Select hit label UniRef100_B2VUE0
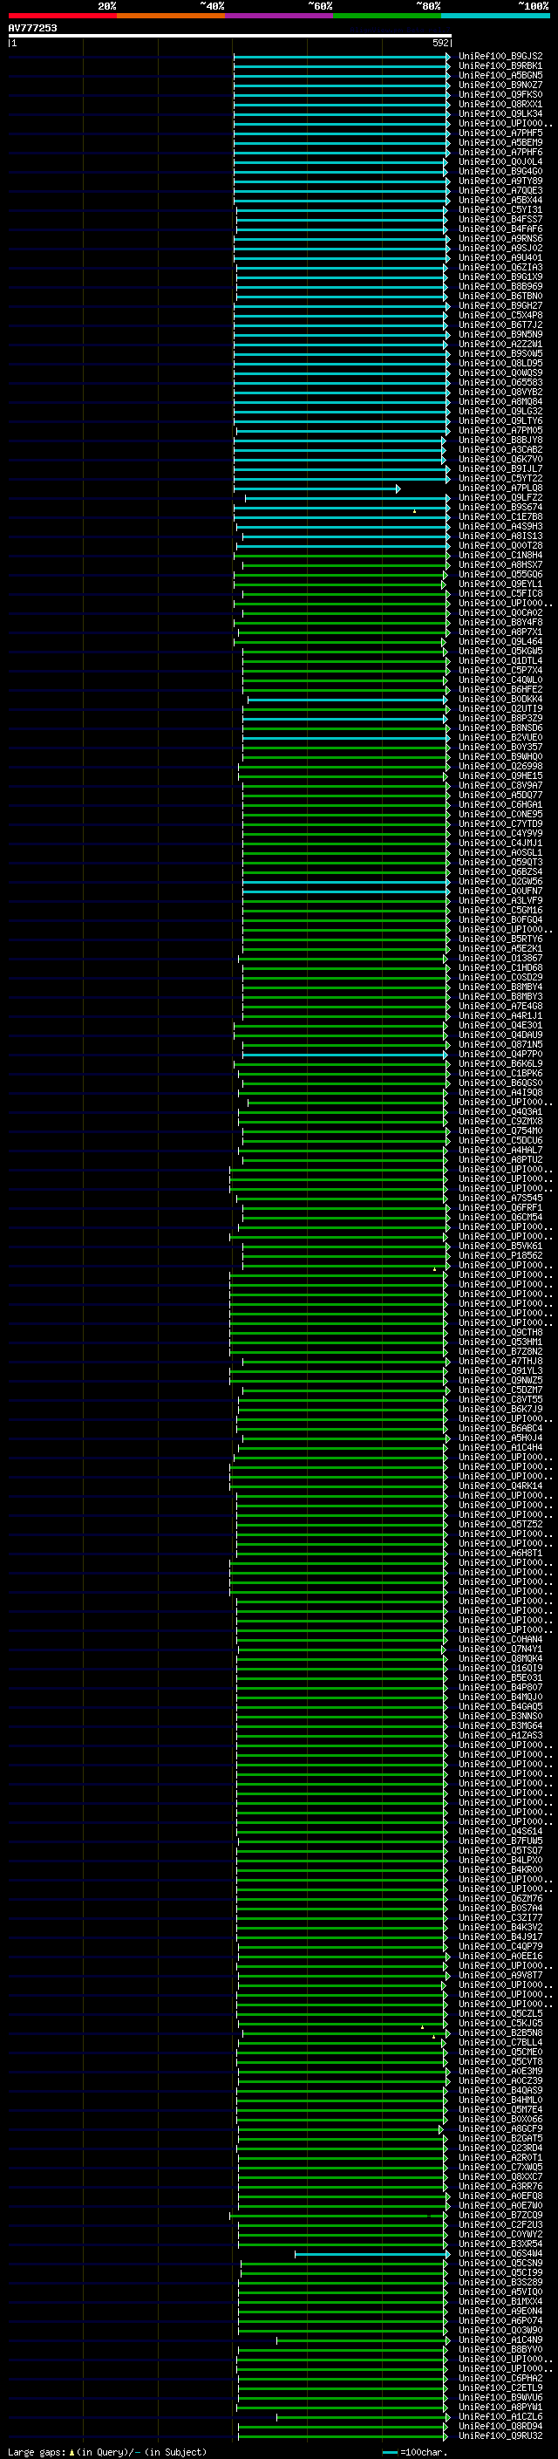Viewport: 558px width, 2459px height. [x=500, y=737]
